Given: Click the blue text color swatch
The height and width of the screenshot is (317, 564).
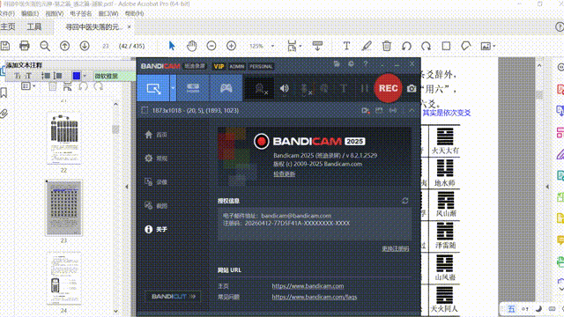Looking at the screenshot, I should coord(77,76).
